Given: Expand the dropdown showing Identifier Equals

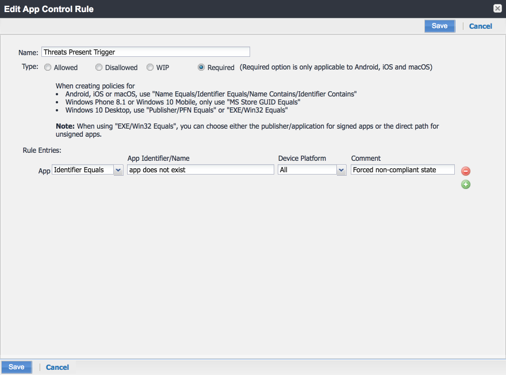Looking at the screenshot, I should point(87,169).
